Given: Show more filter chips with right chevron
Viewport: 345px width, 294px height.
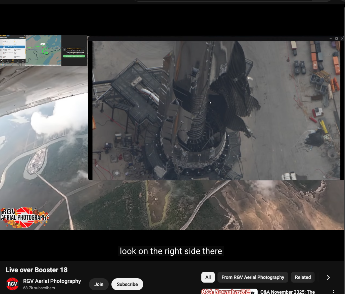Looking at the screenshot, I should (328, 277).
